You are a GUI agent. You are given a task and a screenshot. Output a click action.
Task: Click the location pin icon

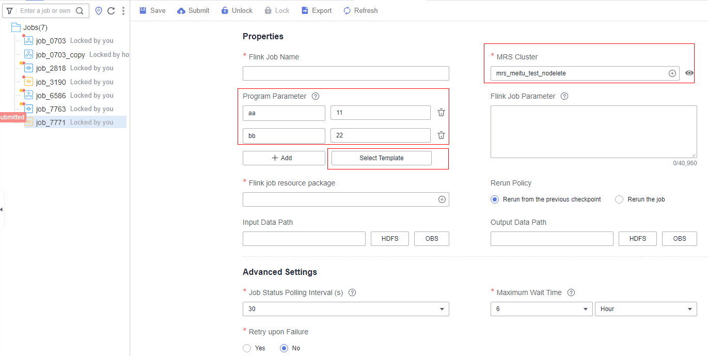pos(99,11)
